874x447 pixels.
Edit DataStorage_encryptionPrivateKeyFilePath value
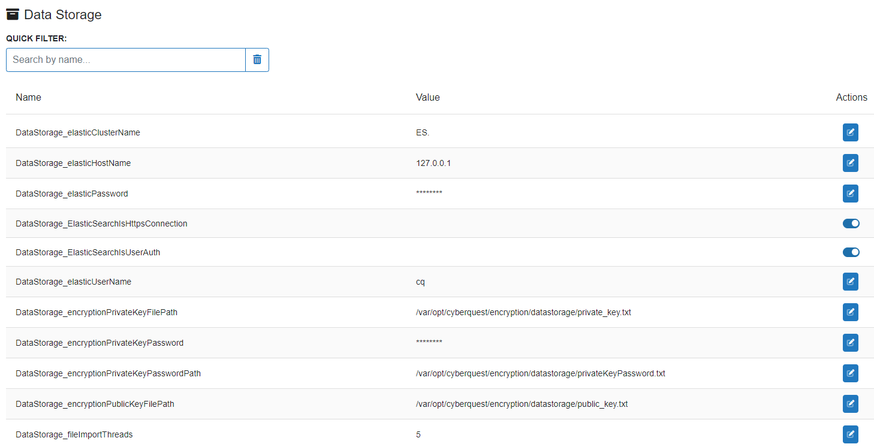click(850, 312)
